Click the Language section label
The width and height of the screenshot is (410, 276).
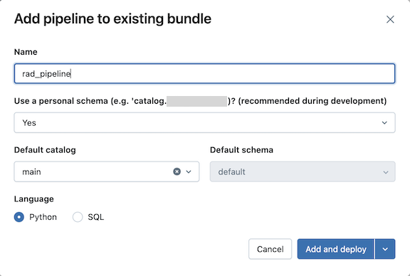click(34, 199)
